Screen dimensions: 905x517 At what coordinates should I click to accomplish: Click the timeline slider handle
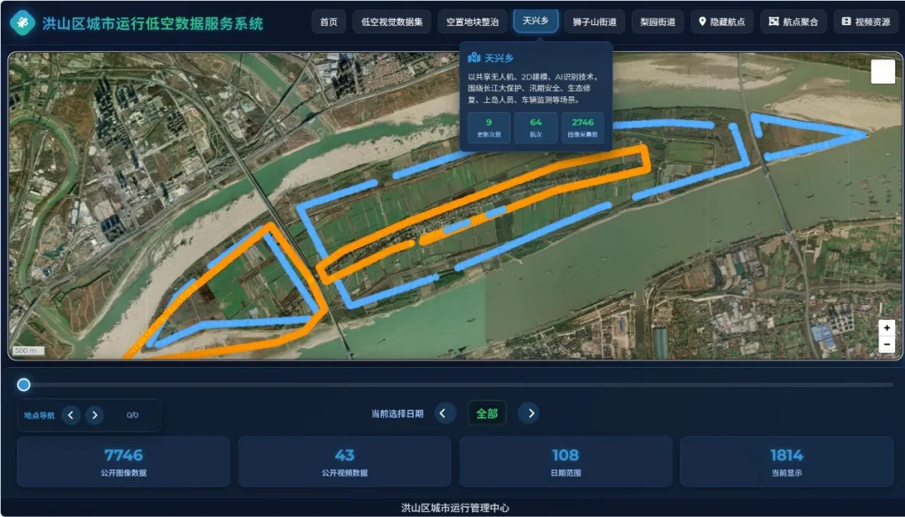23,385
